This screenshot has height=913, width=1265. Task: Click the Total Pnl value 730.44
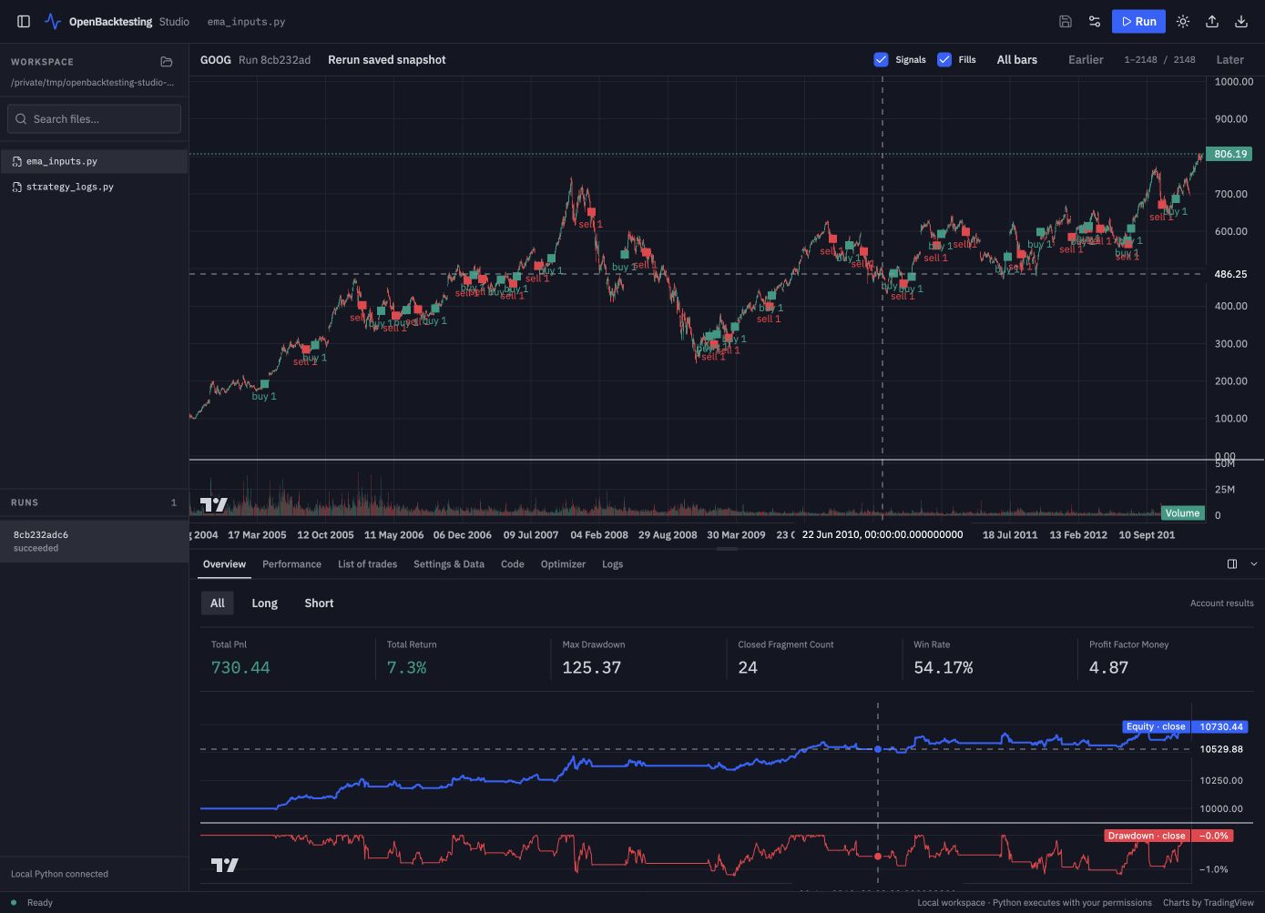[240, 667]
